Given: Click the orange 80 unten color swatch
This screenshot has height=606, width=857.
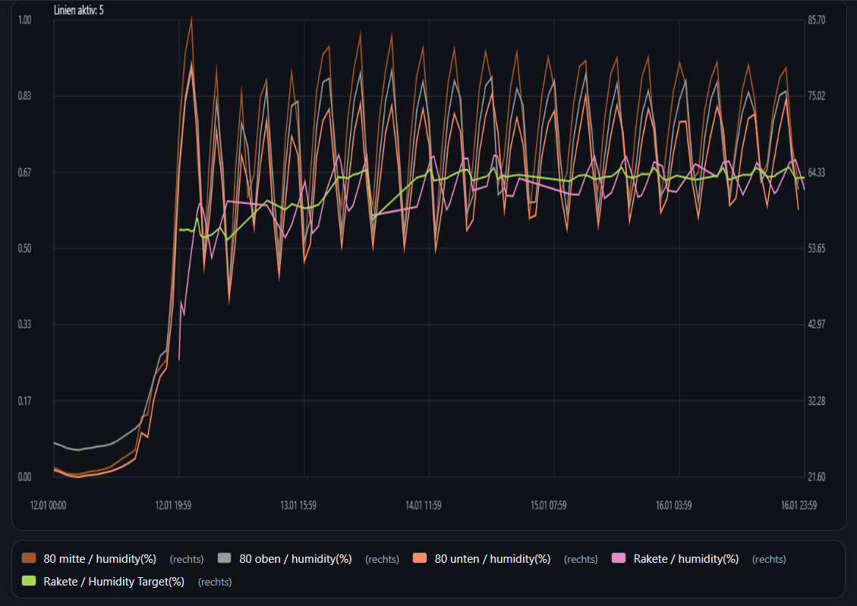Looking at the screenshot, I should [421, 559].
